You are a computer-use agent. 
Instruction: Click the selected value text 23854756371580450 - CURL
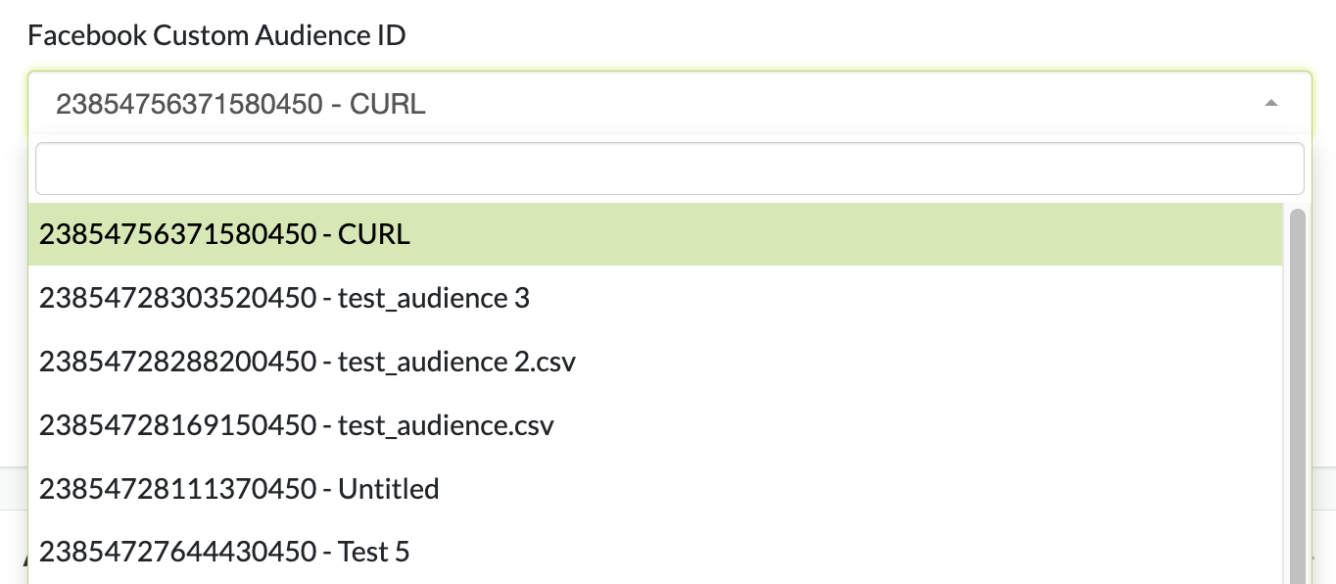coord(241,104)
